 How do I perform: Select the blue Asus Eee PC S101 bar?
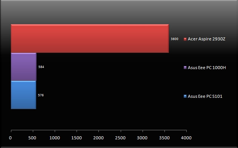coord(23,95)
